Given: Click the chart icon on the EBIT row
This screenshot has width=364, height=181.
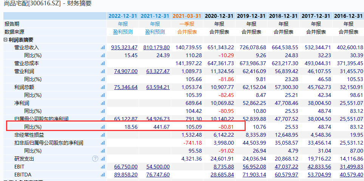Looking at the screenshot, I should pos(103,167).
